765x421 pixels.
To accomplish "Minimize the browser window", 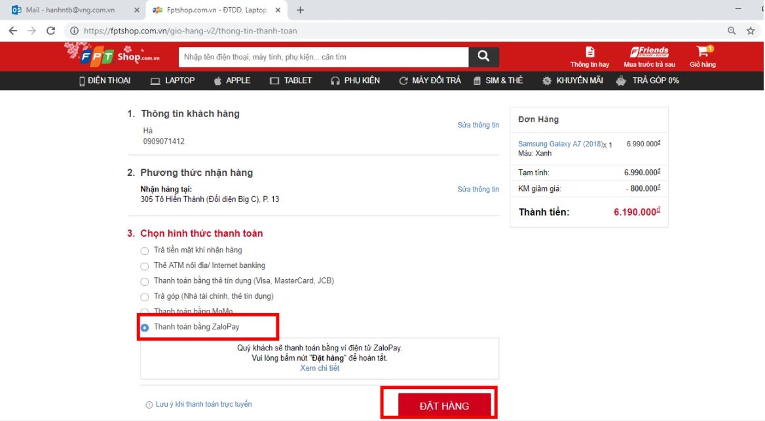I will [x=738, y=8].
